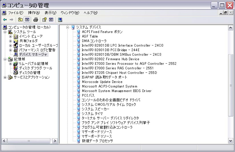Select the ASF Table device
235x152 pixels.
(x=90, y=36)
